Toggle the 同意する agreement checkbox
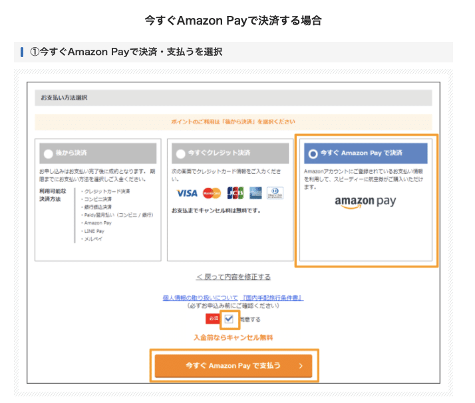The image size is (475, 403). tap(229, 319)
